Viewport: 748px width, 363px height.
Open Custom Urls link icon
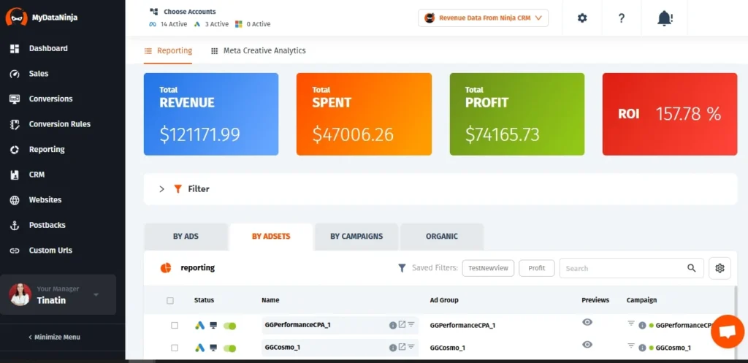click(x=15, y=251)
